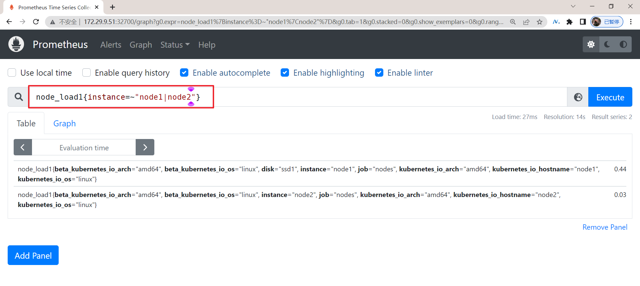
Task: Toggle the browser side panel icon
Action: click(583, 22)
